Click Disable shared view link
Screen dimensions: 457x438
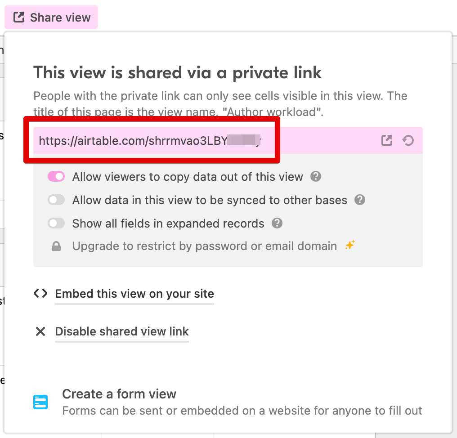(x=122, y=332)
